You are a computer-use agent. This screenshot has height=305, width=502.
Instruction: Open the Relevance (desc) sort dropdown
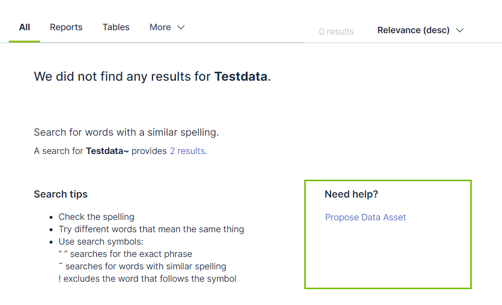click(413, 30)
